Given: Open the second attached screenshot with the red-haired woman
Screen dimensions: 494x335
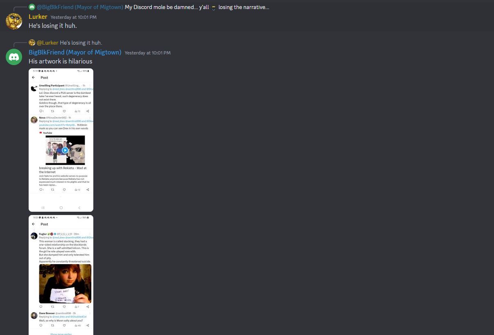Looking at the screenshot, I should tap(61, 275).
